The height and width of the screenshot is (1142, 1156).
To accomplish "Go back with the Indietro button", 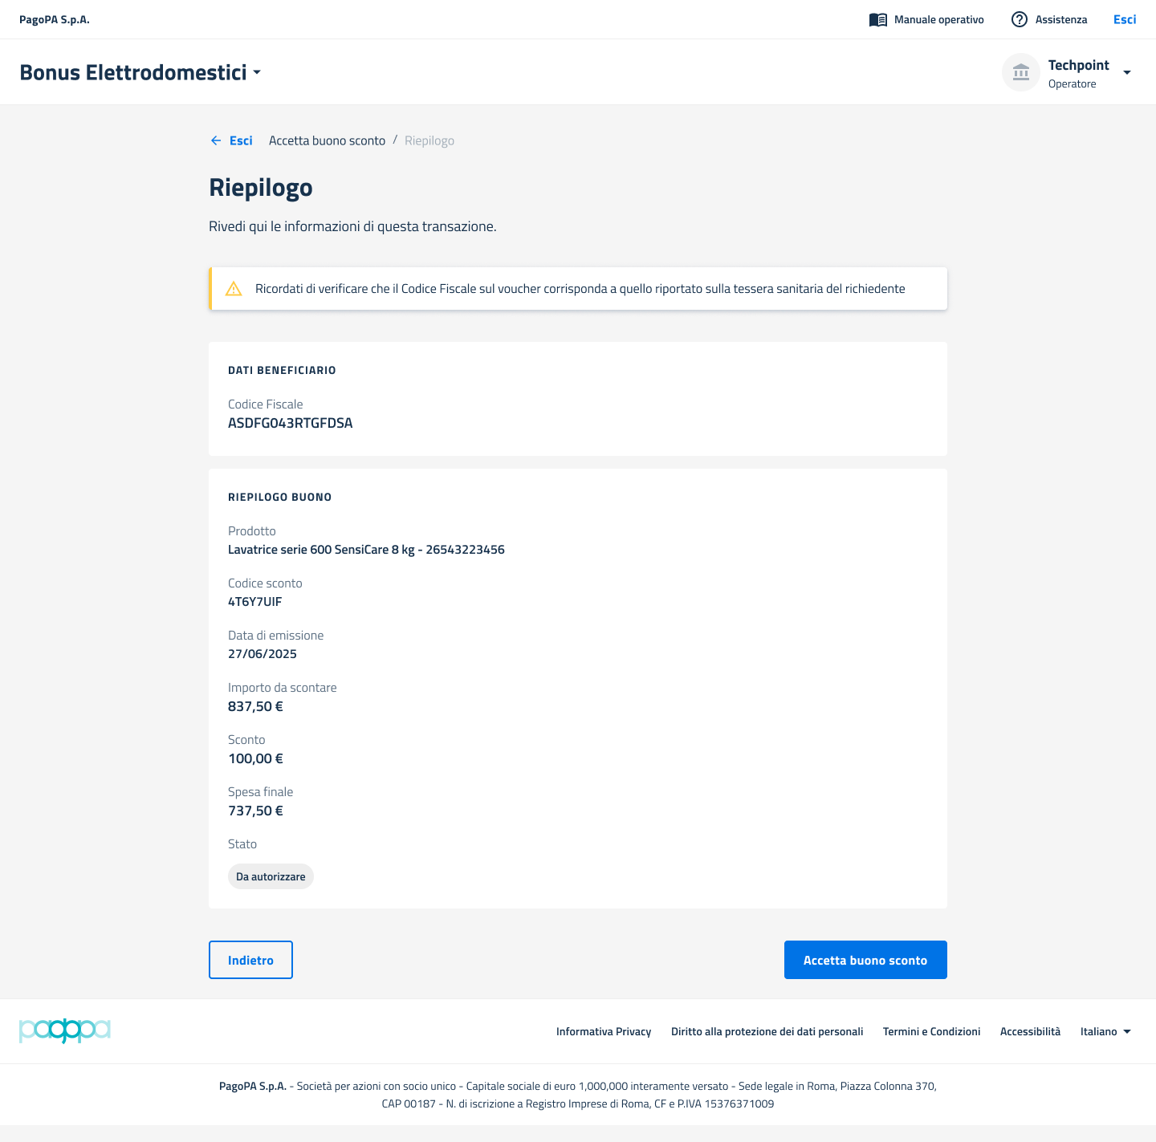I will (x=250, y=960).
